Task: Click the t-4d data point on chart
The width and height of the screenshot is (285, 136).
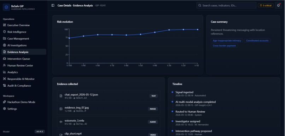Action: (x=155, y=32)
